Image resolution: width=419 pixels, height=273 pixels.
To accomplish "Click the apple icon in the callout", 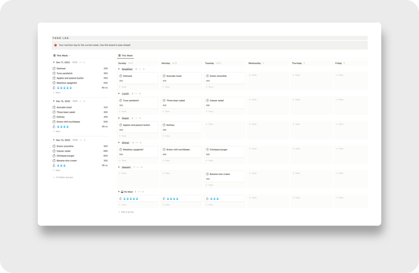I will point(55,45).
